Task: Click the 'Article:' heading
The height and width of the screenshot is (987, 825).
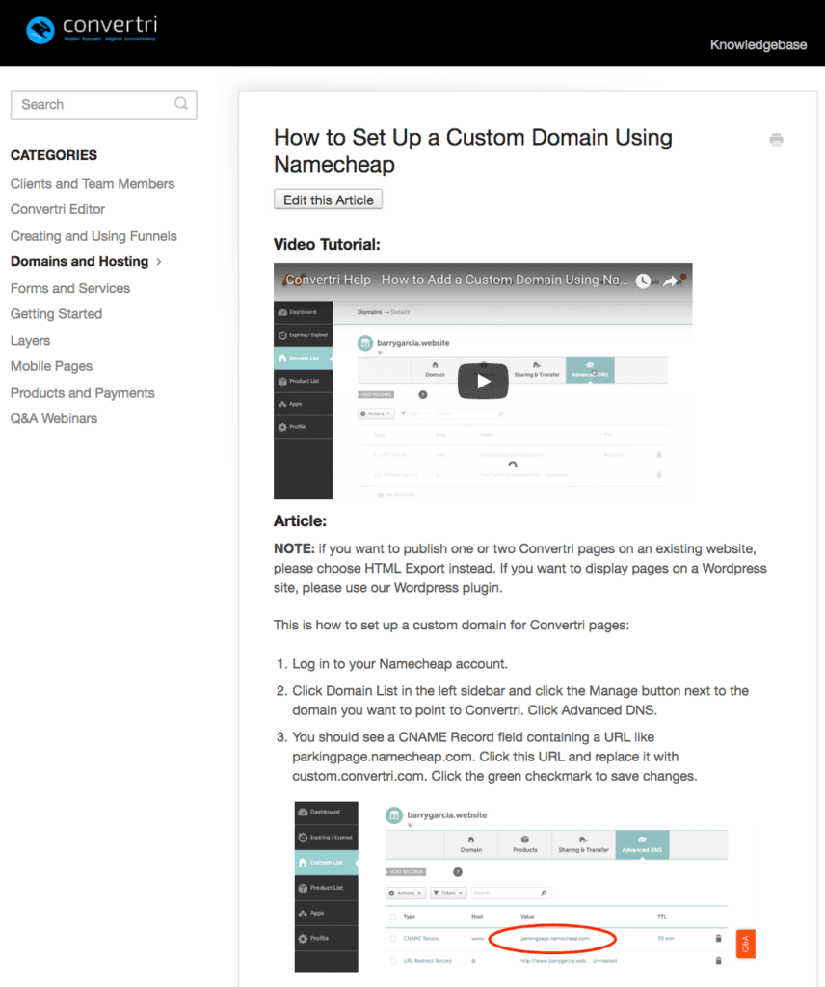Action: [x=300, y=520]
